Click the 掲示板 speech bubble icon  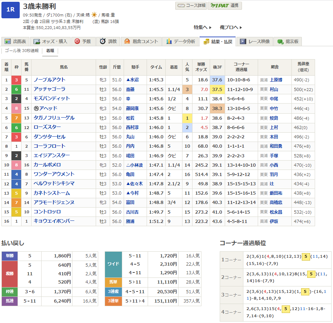(x=280, y=42)
